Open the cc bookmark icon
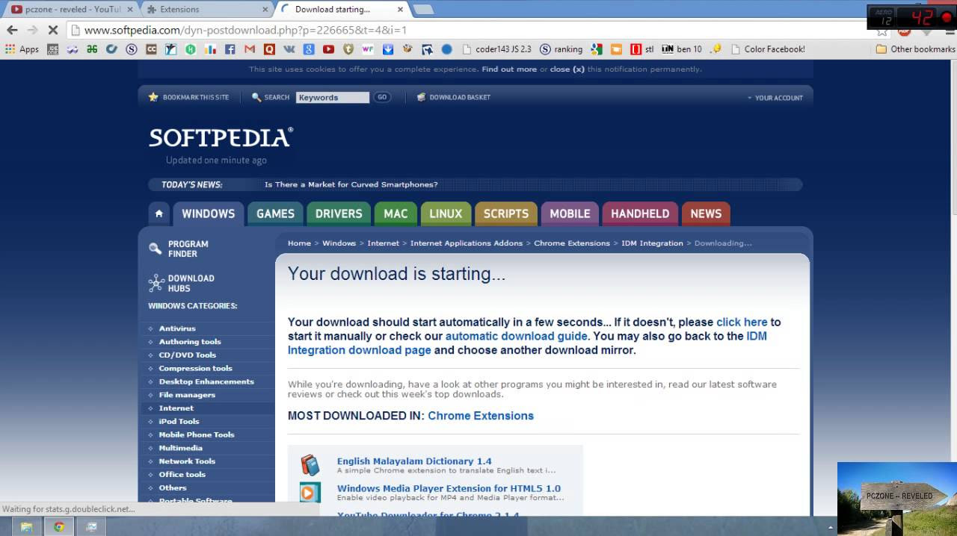The image size is (957, 536). point(151,49)
